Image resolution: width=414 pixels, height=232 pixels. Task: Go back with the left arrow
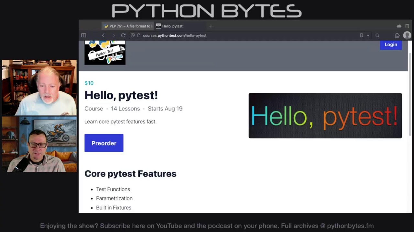click(103, 35)
